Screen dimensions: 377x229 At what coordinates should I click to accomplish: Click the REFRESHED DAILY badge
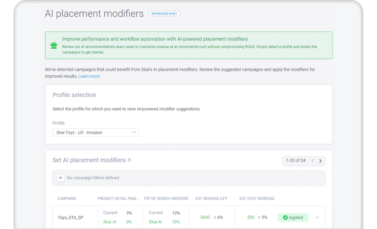tap(164, 14)
